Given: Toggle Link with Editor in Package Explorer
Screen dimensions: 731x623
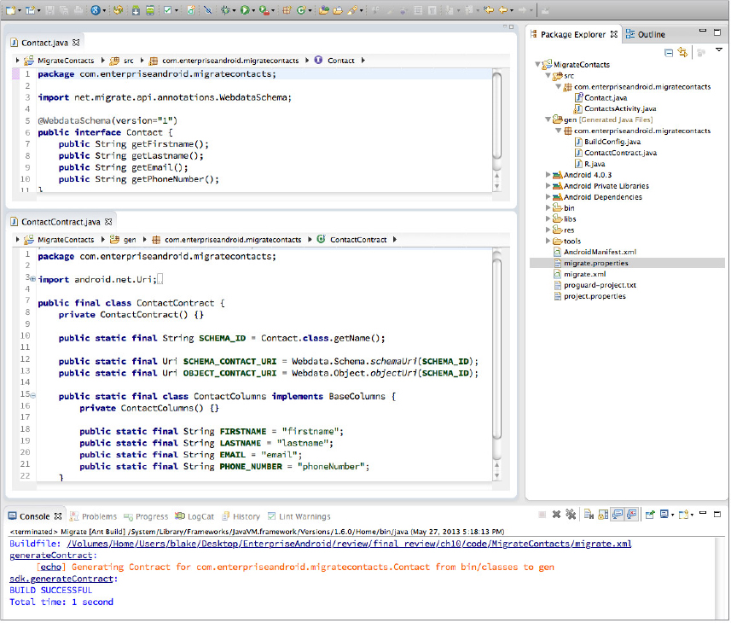Looking at the screenshot, I should [683, 52].
